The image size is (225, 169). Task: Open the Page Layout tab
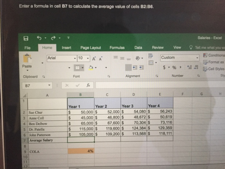(91, 48)
